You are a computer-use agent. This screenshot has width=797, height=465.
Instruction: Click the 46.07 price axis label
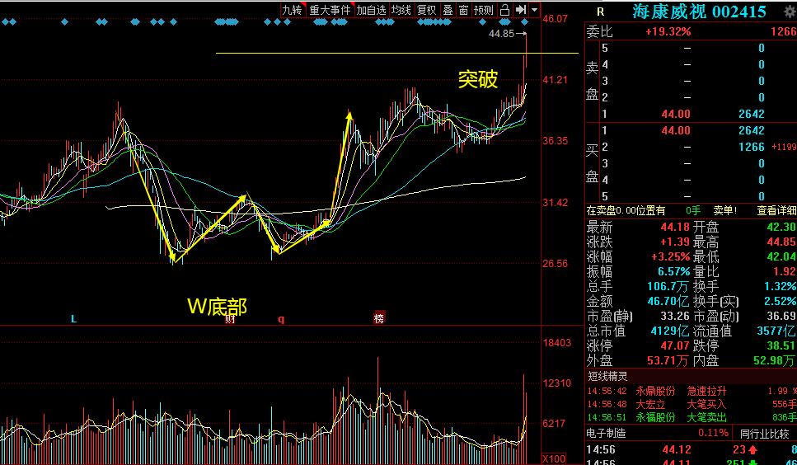555,19
